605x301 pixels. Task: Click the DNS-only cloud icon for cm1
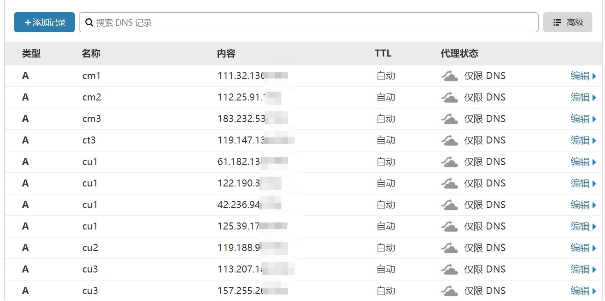click(449, 76)
